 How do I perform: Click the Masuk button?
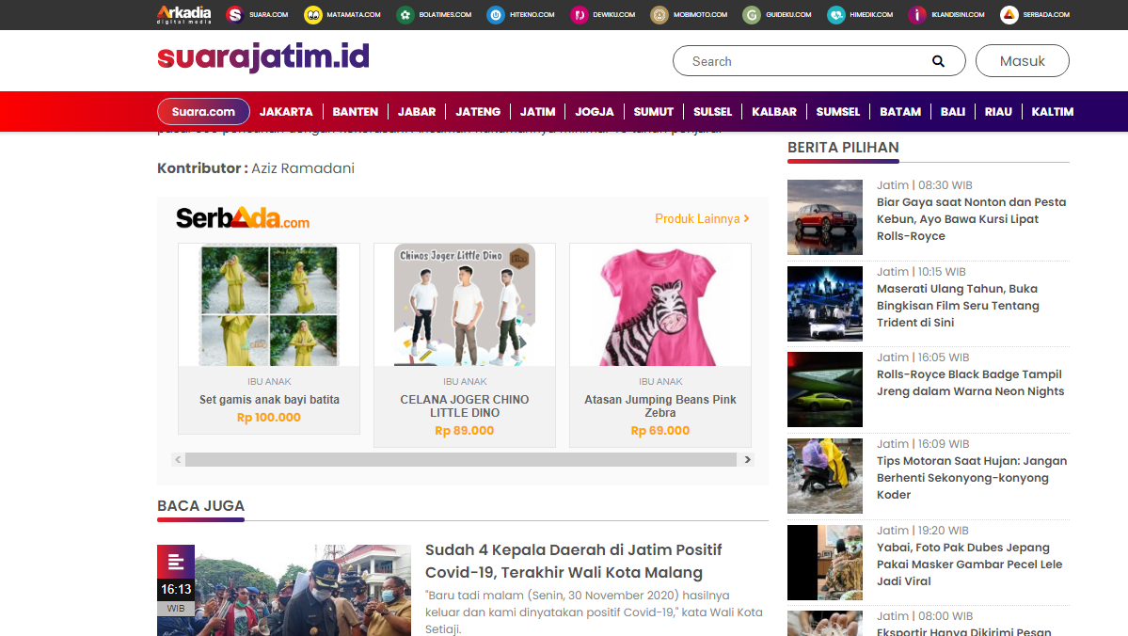(1022, 60)
